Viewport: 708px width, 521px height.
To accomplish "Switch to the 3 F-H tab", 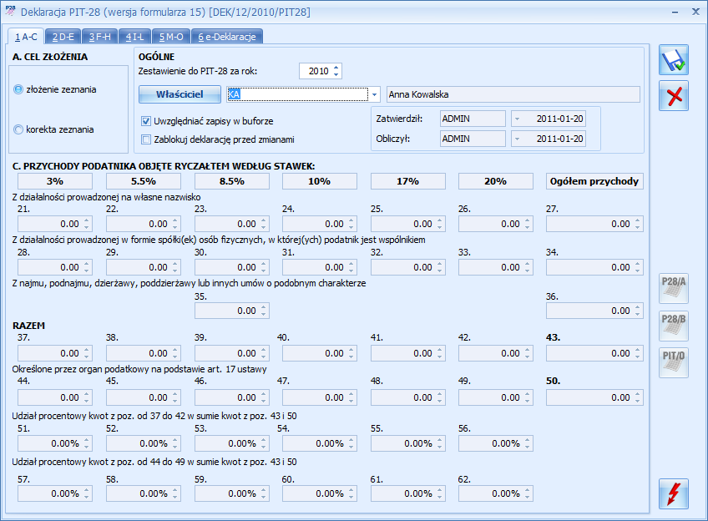I will pos(100,37).
